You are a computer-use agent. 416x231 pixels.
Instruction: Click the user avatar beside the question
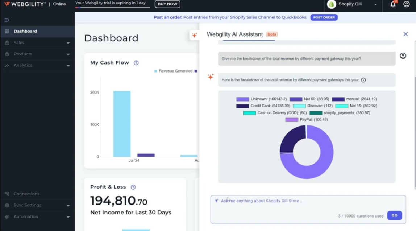(403, 56)
